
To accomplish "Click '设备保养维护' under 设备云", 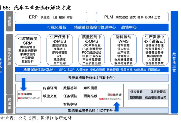I will pos(154,49).
